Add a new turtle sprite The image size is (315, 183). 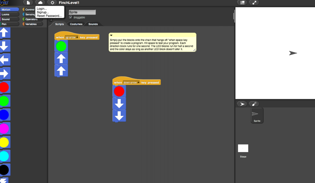242,104
